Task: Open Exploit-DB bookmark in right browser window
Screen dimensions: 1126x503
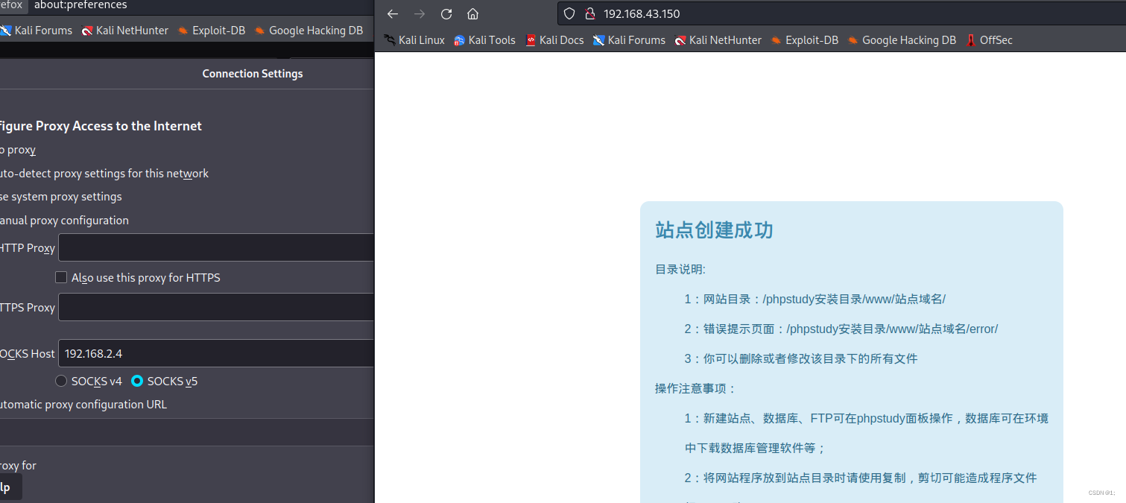Action: [804, 40]
